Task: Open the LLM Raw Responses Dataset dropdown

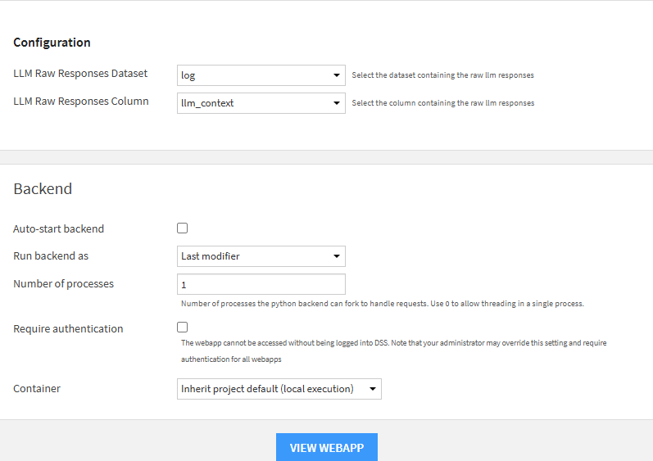Action: coord(261,75)
